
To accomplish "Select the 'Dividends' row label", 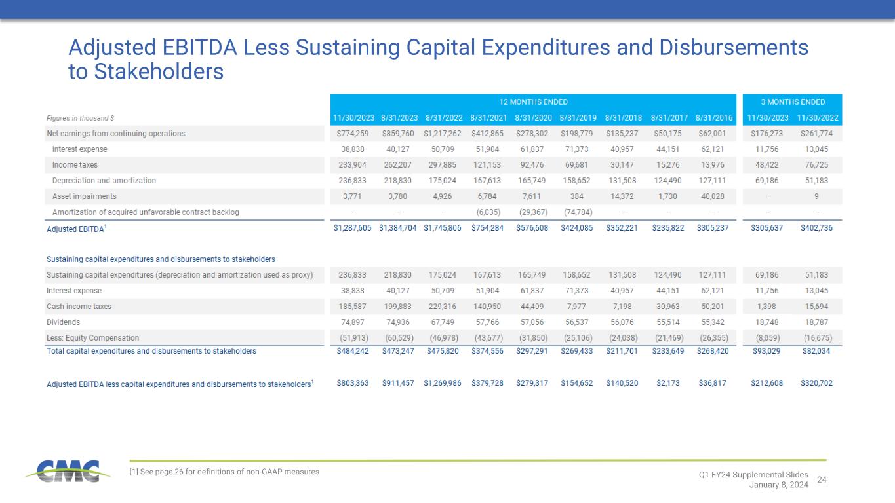I will [x=63, y=322].
